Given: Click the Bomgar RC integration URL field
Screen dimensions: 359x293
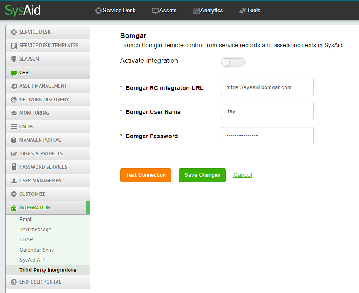Looking at the screenshot, I should point(267,87).
